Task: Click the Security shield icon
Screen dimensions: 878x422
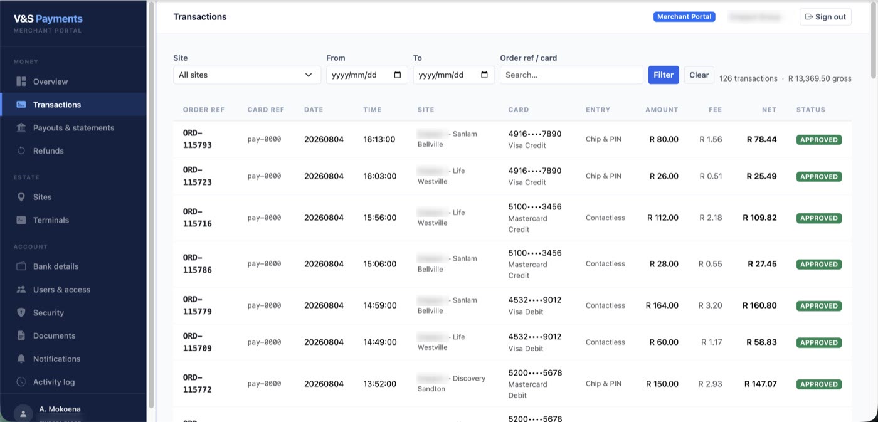Action: 21,313
